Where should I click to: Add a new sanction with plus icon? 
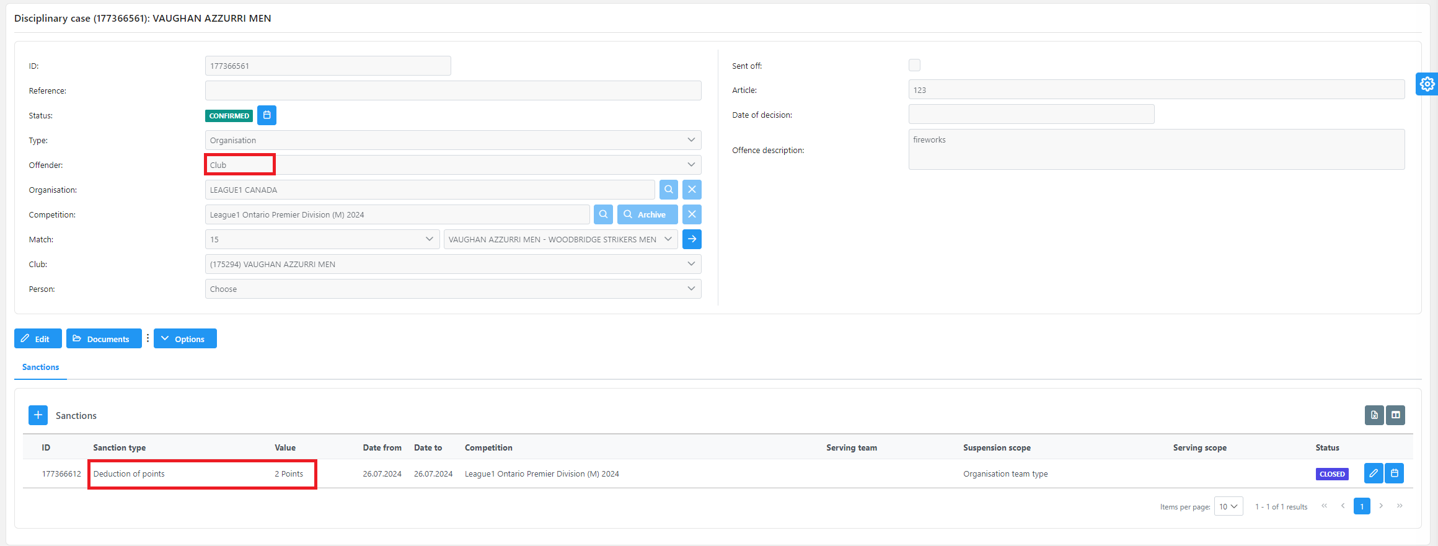(x=38, y=415)
